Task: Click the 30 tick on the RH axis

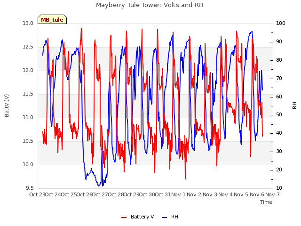Action: [x=279, y=152]
